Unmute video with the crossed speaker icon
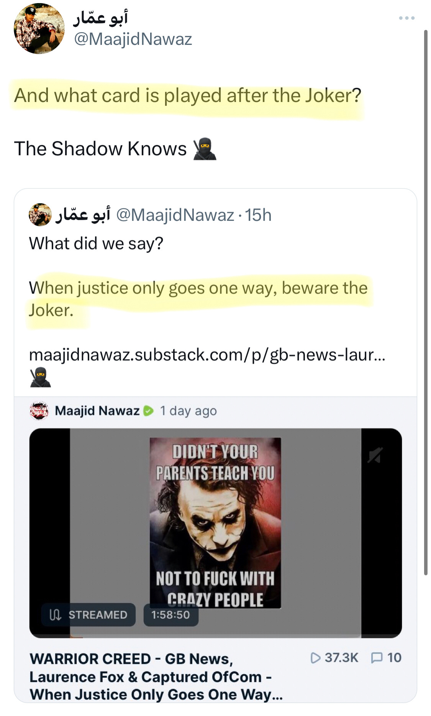The image size is (431, 716). pos(375,455)
